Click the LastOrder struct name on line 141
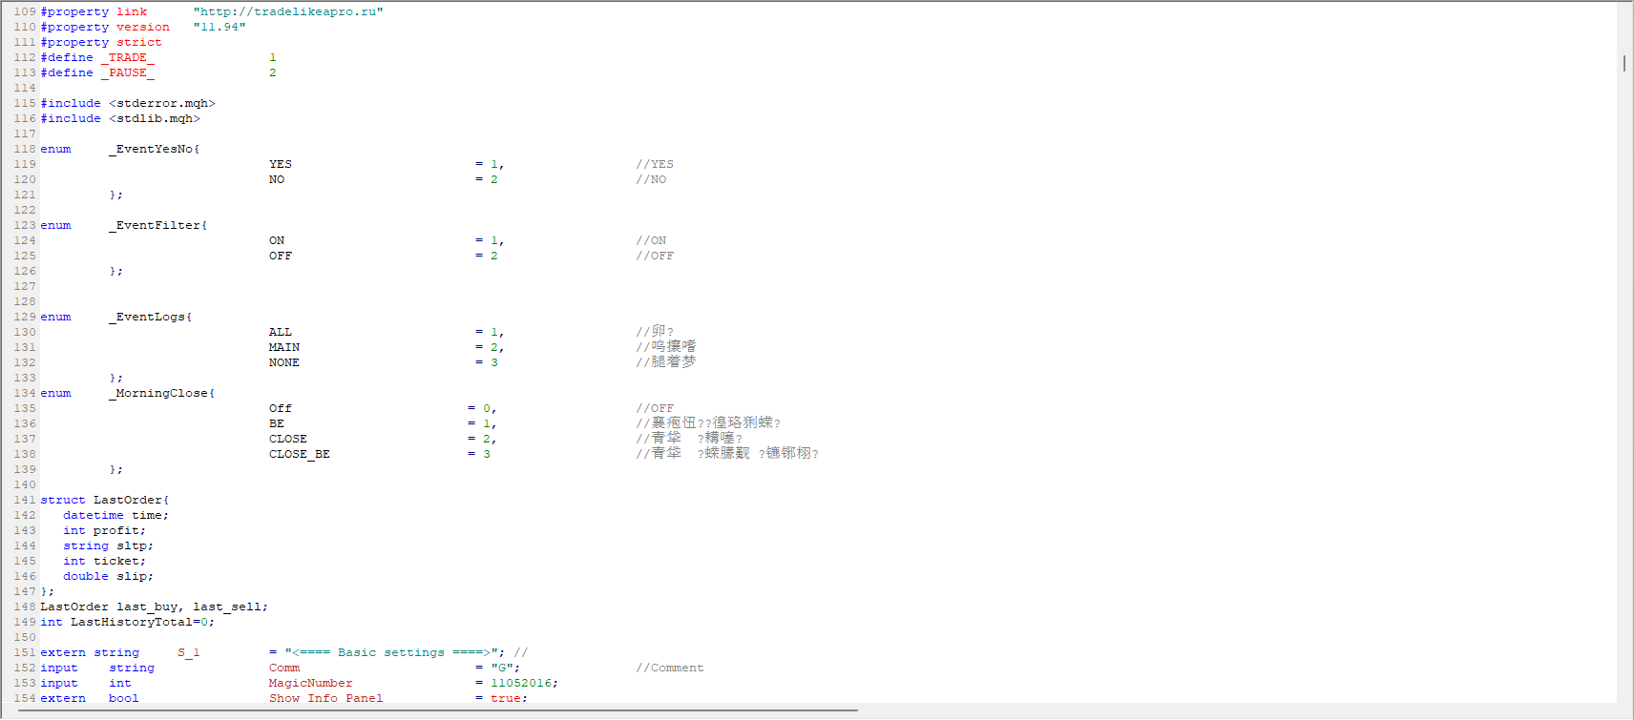This screenshot has height=720, width=1634. pyautogui.click(x=128, y=500)
